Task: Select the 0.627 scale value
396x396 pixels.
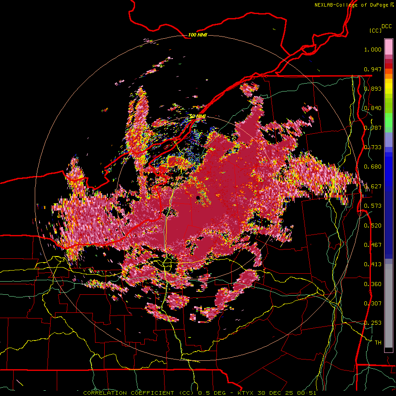Action: pos(373,187)
